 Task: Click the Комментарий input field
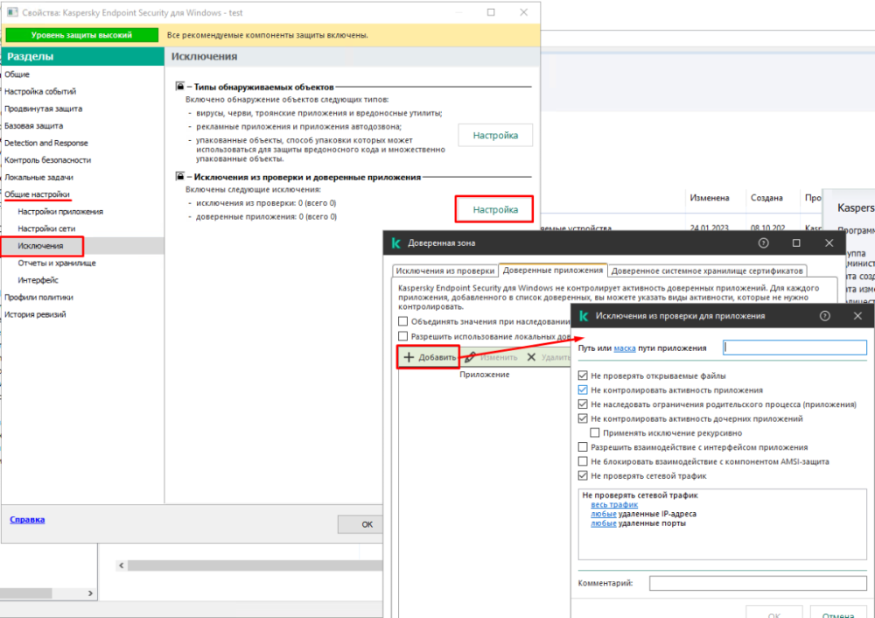(x=758, y=583)
